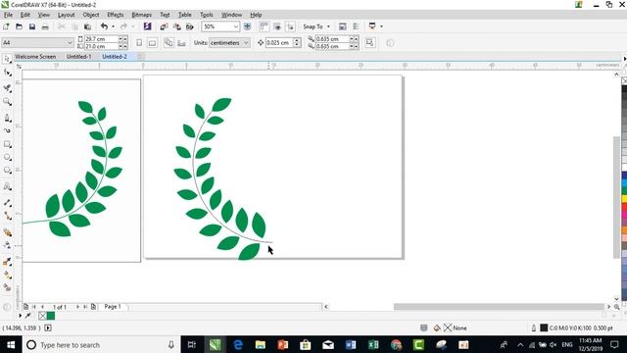627x353 pixels.
Task: Open the Effects menu
Action: tap(116, 15)
